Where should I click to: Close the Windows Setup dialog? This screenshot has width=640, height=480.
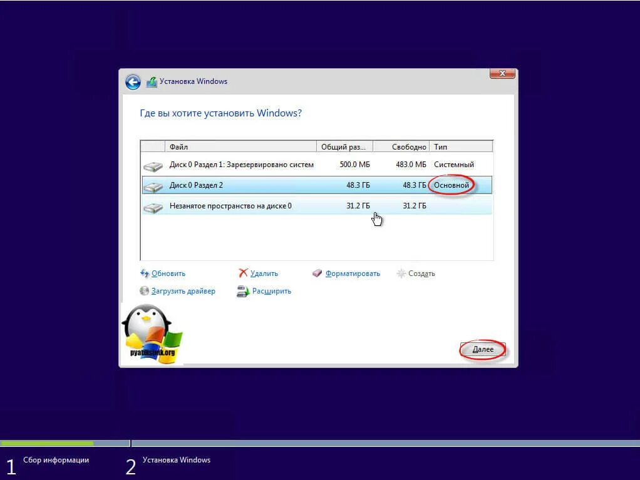502,73
